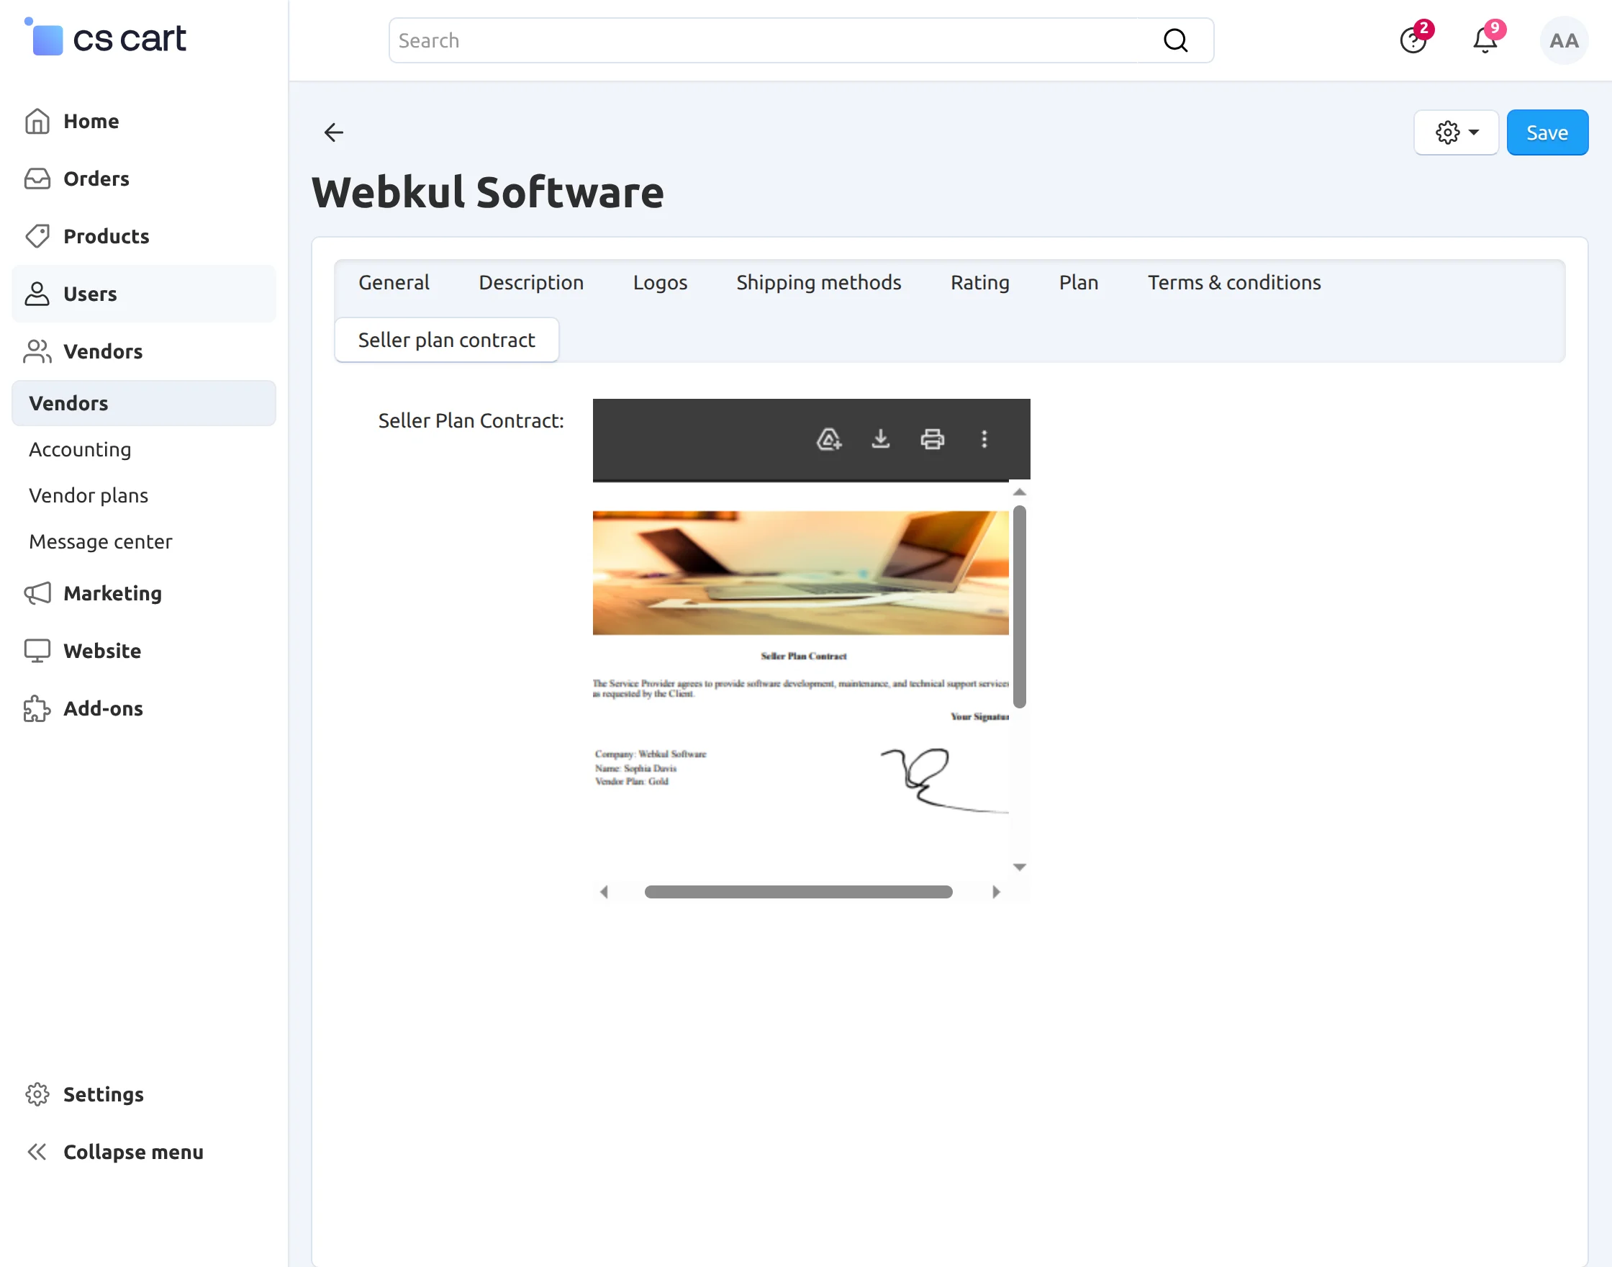Viewport: 1612px width, 1267px height.
Task: Click the Settings gear icon in sidebar
Action: [37, 1094]
